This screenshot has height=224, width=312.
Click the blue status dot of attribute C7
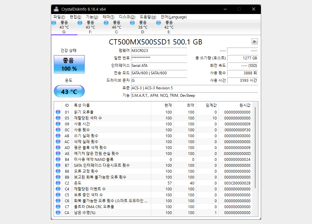[x=58, y=207]
